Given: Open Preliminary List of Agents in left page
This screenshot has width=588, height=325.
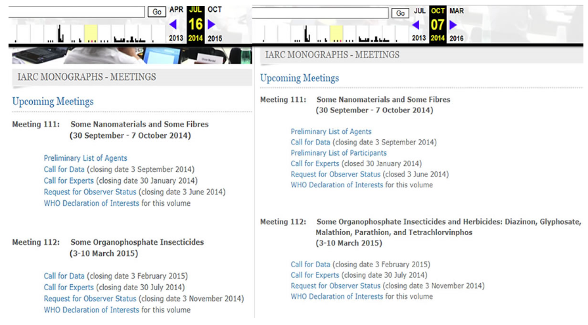Looking at the screenshot, I should (85, 158).
